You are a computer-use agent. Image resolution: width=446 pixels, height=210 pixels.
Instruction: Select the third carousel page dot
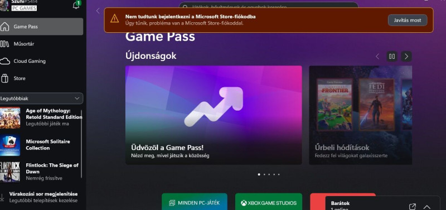(x=269, y=174)
